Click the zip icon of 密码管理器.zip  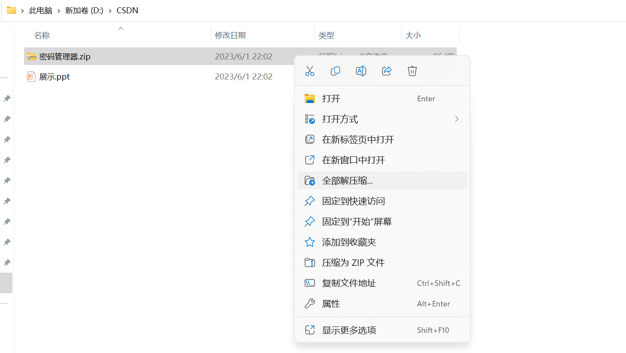tap(31, 56)
